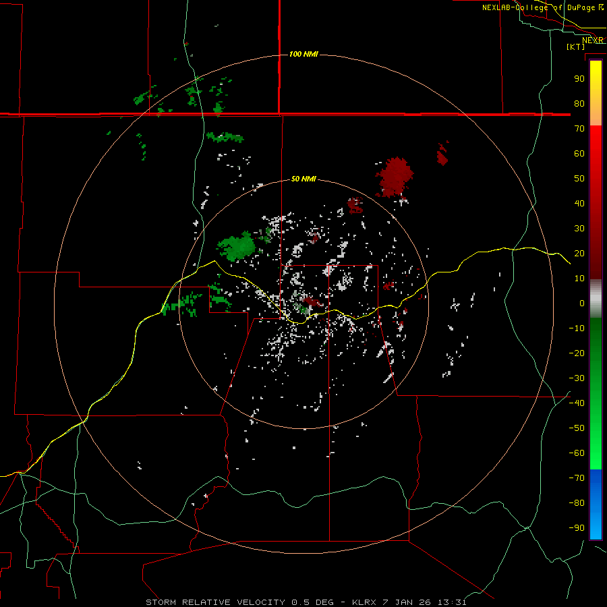
Task: Click the 90 value on the velocity scale
Action: tap(579, 79)
